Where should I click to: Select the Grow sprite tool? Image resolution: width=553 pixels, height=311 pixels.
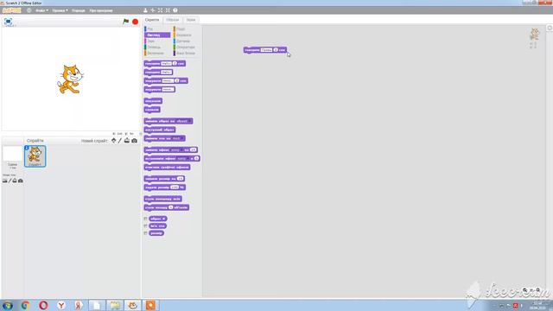[x=160, y=10]
